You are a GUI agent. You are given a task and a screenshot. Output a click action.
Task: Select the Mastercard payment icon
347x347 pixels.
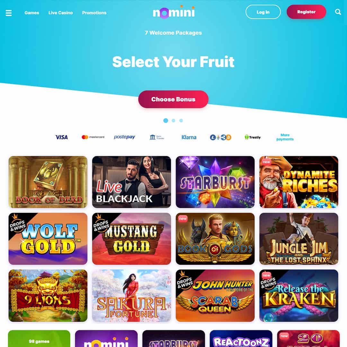click(x=93, y=137)
